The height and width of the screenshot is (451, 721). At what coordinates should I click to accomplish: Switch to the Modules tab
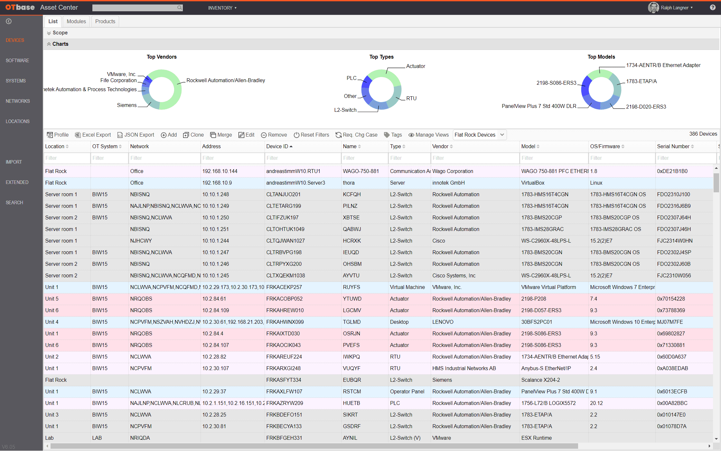click(76, 21)
